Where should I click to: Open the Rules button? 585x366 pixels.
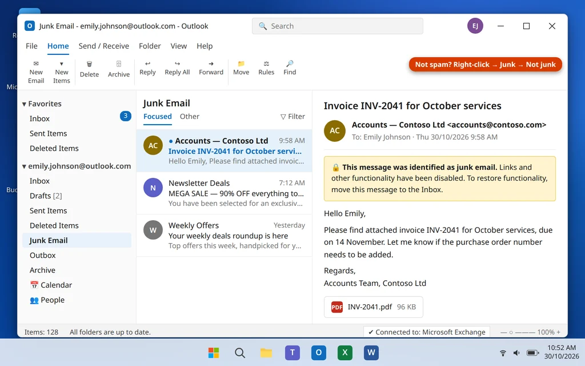click(x=266, y=68)
